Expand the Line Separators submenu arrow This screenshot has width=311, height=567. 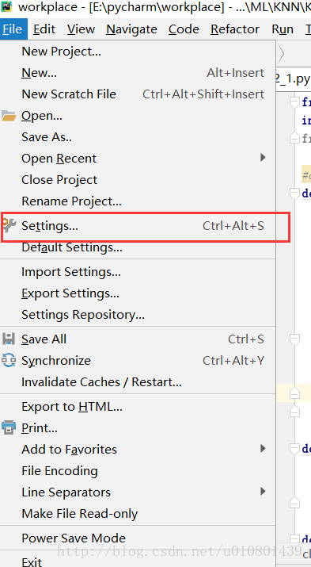[263, 492]
